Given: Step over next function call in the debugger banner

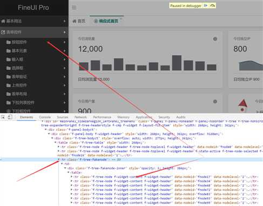Looking at the screenshot, I should tap(212, 5).
